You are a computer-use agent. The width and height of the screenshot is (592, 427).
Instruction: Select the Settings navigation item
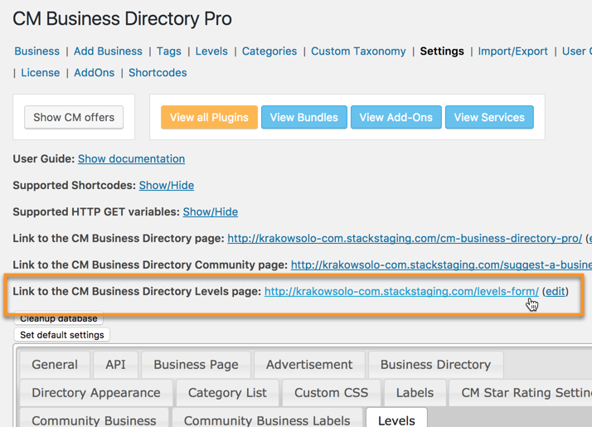(442, 51)
